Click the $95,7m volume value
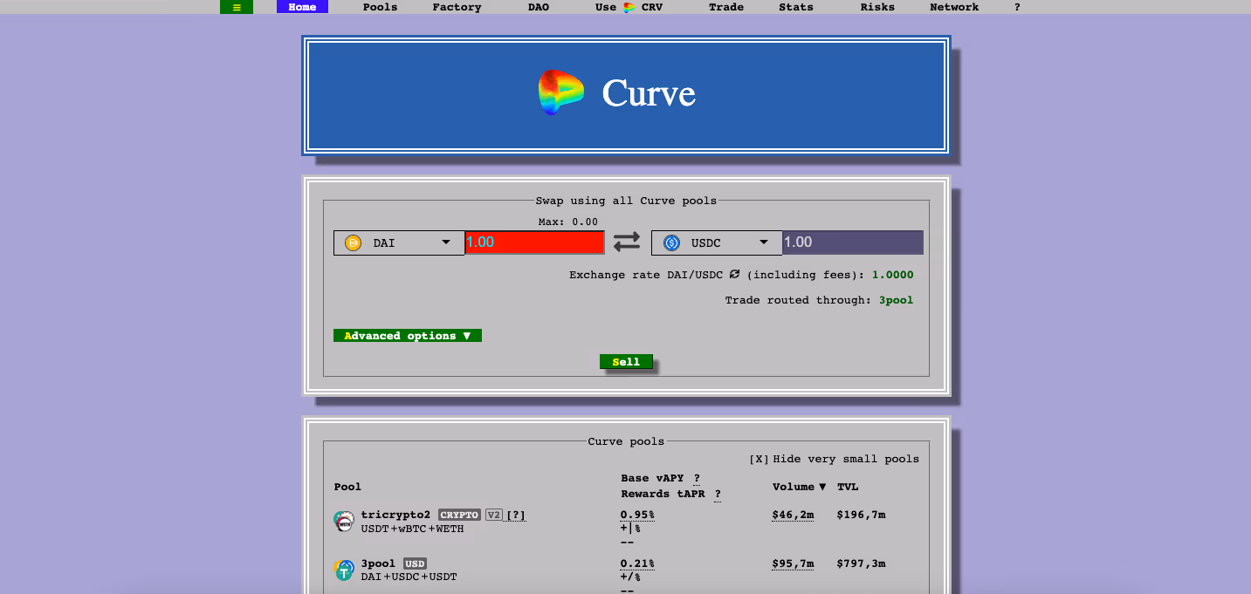Viewport: 1251px width, 594px height. point(793,564)
